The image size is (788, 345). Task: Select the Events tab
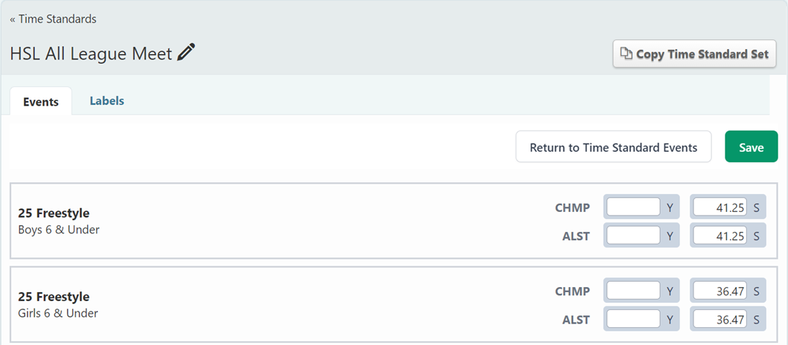pos(41,102)
